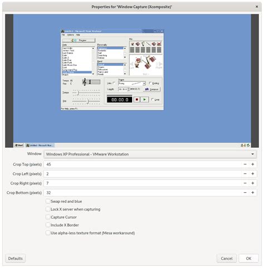Click the Preview button above the Style list
This screenshot has width=264, height=268.
(x=79, y=40)
